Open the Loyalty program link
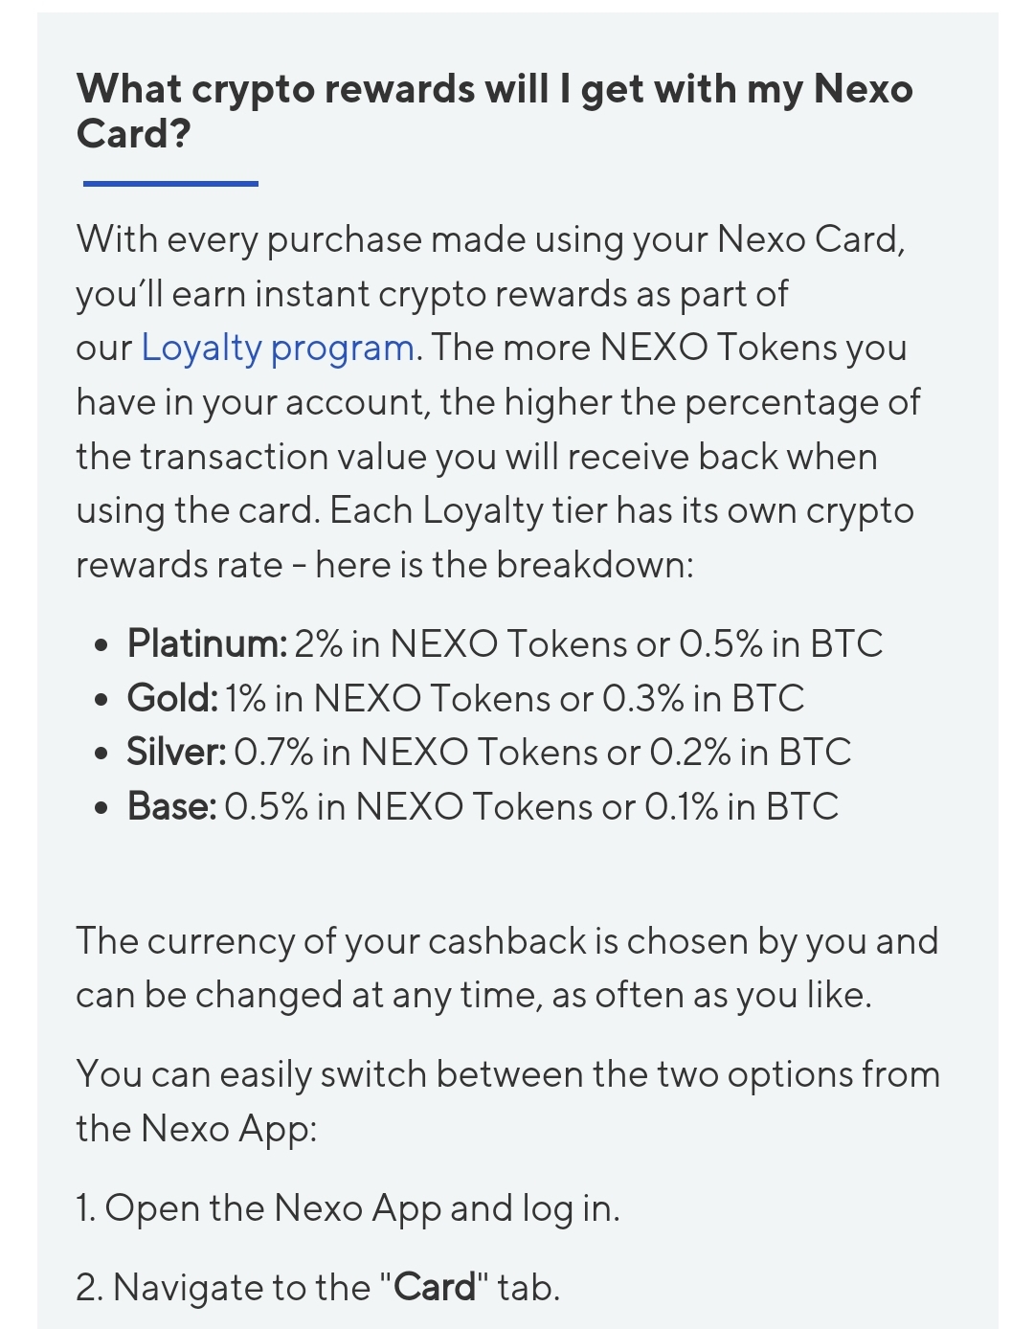This screenshot has height=1329, width=1034. tap(278, 348)
